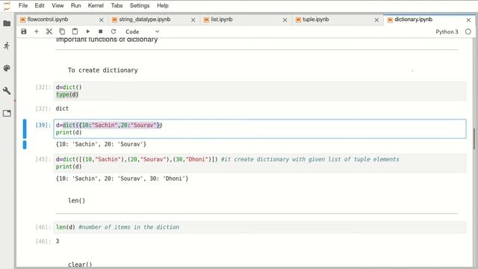Open the View menu

pos(58,5)
